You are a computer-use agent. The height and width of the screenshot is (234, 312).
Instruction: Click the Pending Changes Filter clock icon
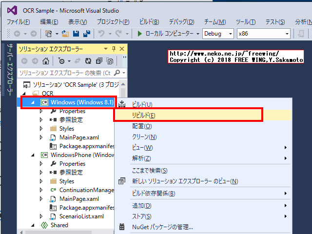[x=61, y=61]
